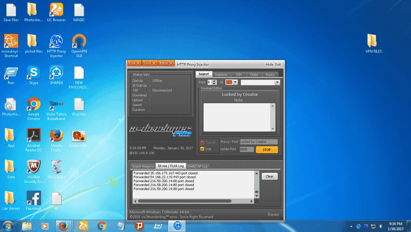Click the log vertical scrollbar down arrow

(257, 196)
